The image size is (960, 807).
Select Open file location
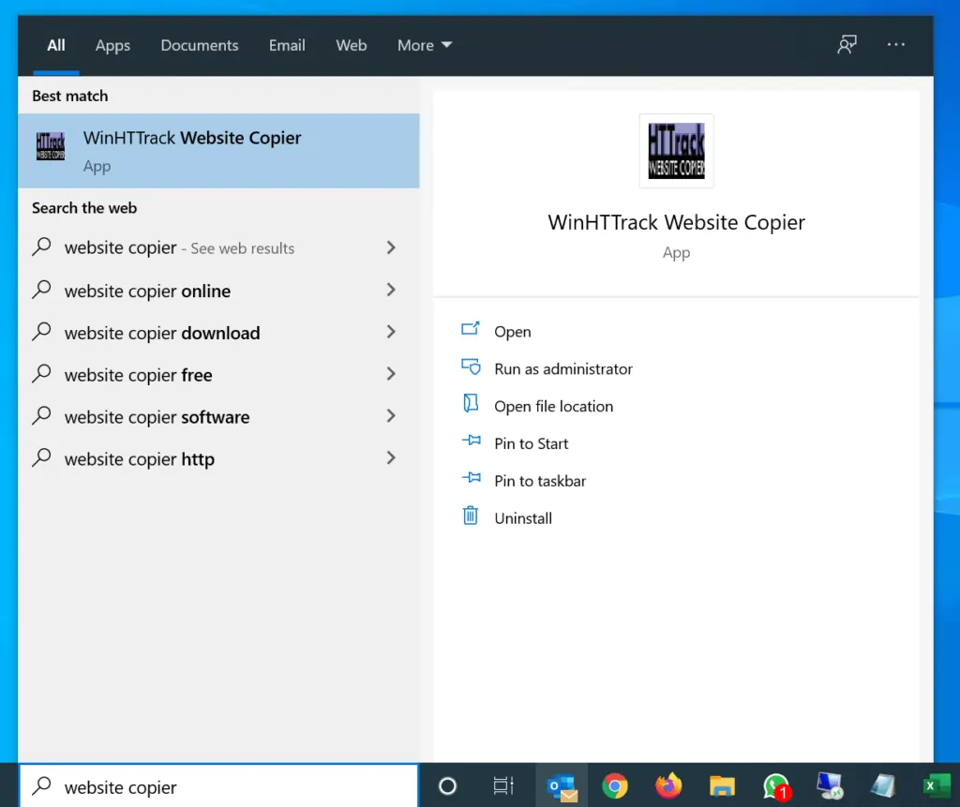pyautogui.click(x=553, y=407)
